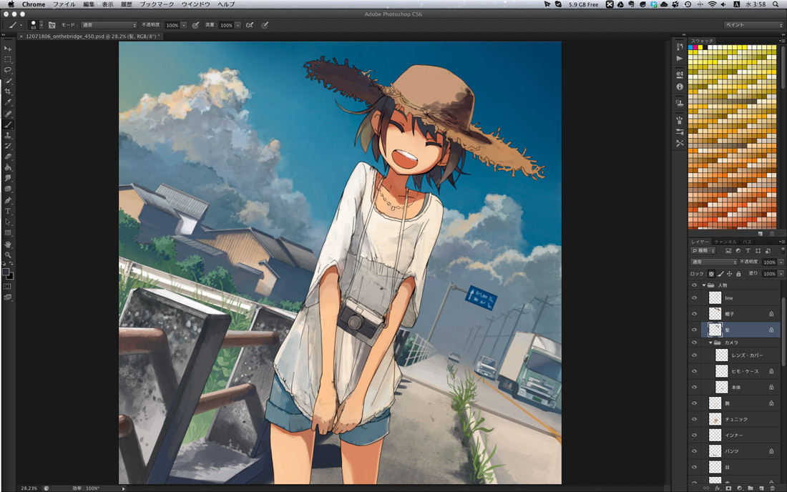Select the Path Selection tool
The height and width of the screenshot is (492, 787).
coord(8,222)
